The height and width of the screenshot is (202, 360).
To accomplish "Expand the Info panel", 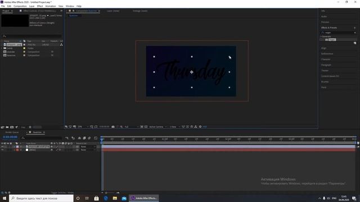I will (323, 11).
